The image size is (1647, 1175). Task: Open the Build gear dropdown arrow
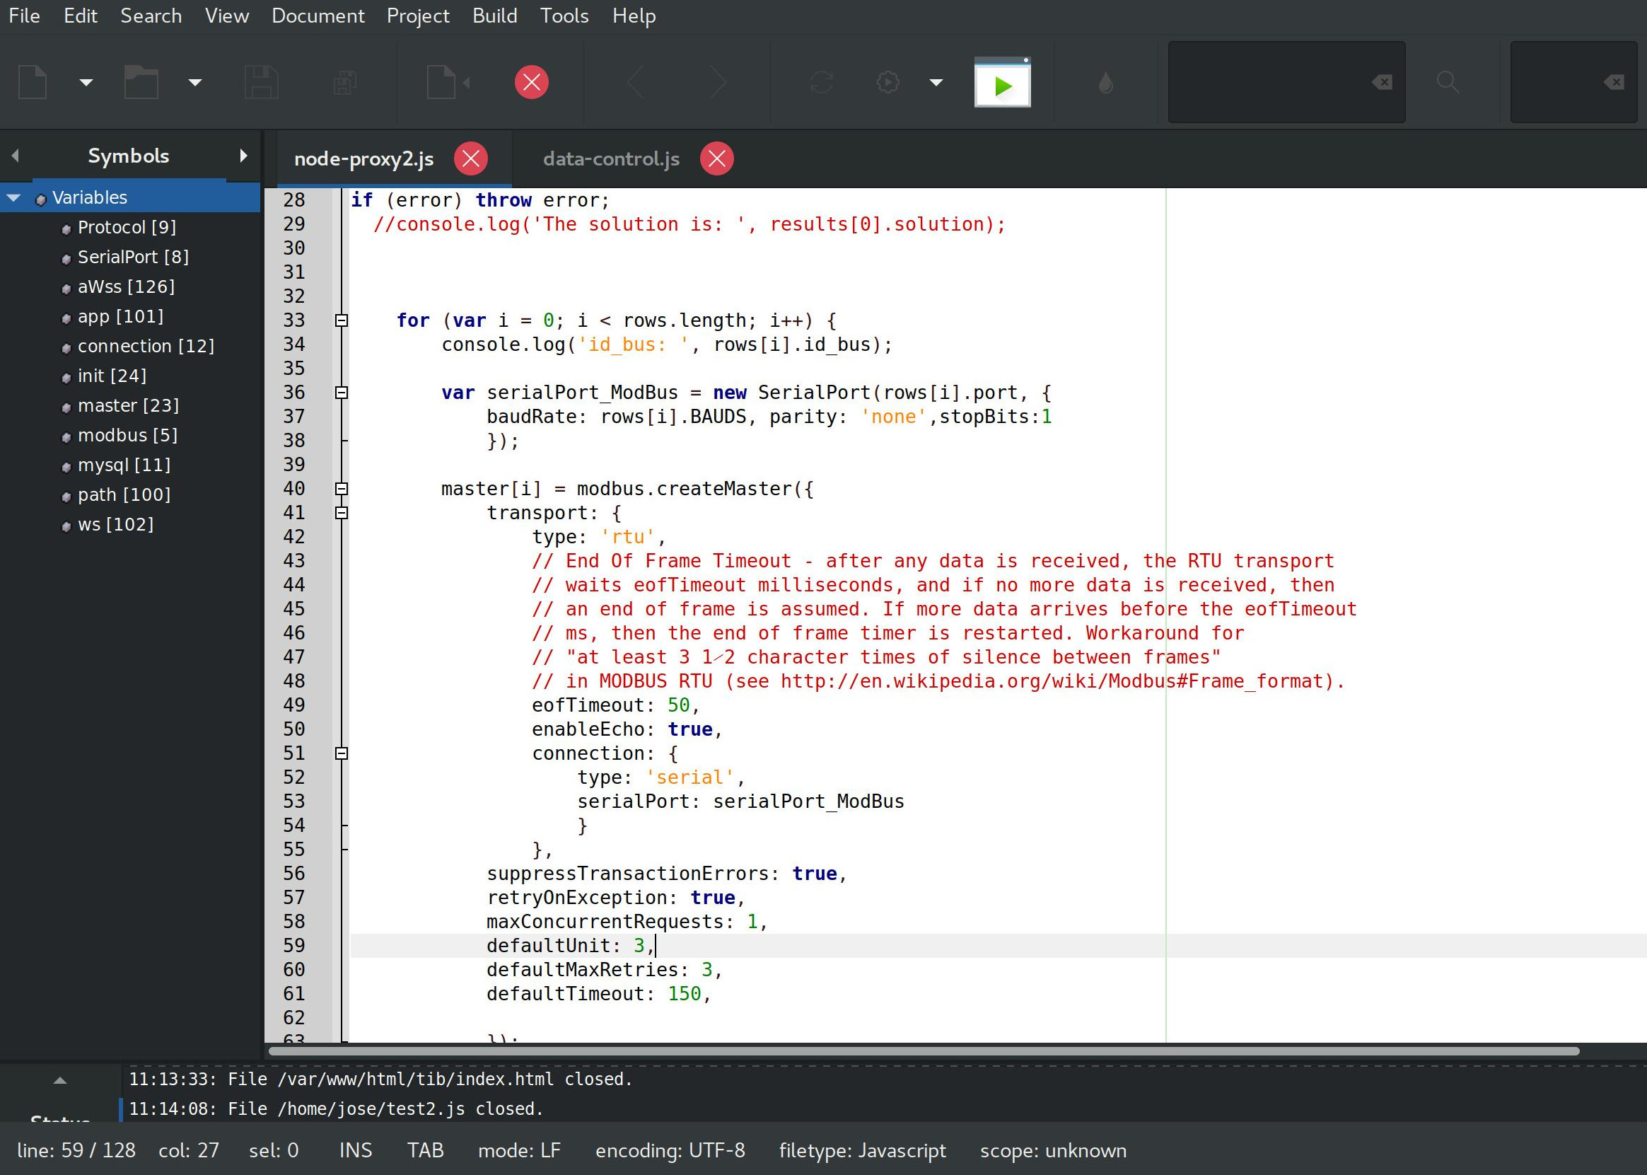pyautogui.click(x=936, y=83)
